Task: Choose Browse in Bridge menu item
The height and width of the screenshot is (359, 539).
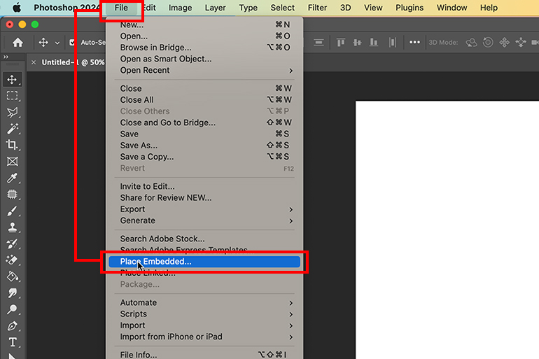Action: (205, 48)
